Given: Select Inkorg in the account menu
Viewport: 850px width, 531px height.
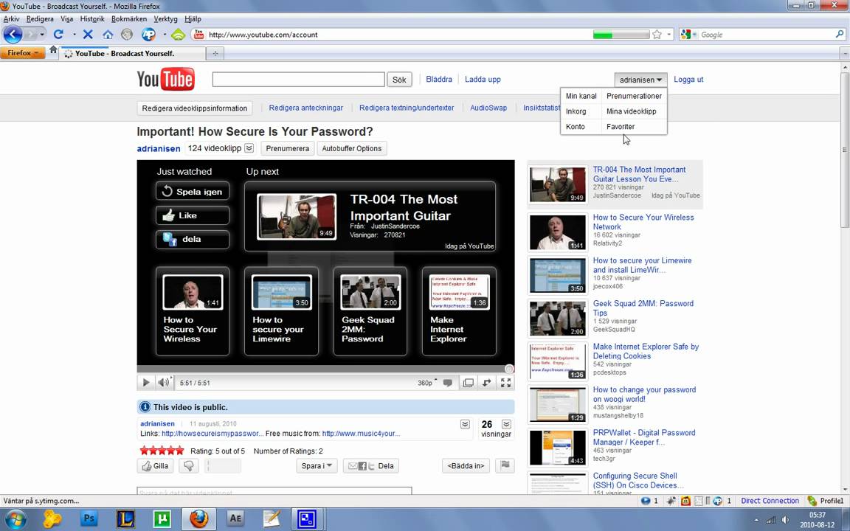Looking at the screenshot, I should coord(576,111).
